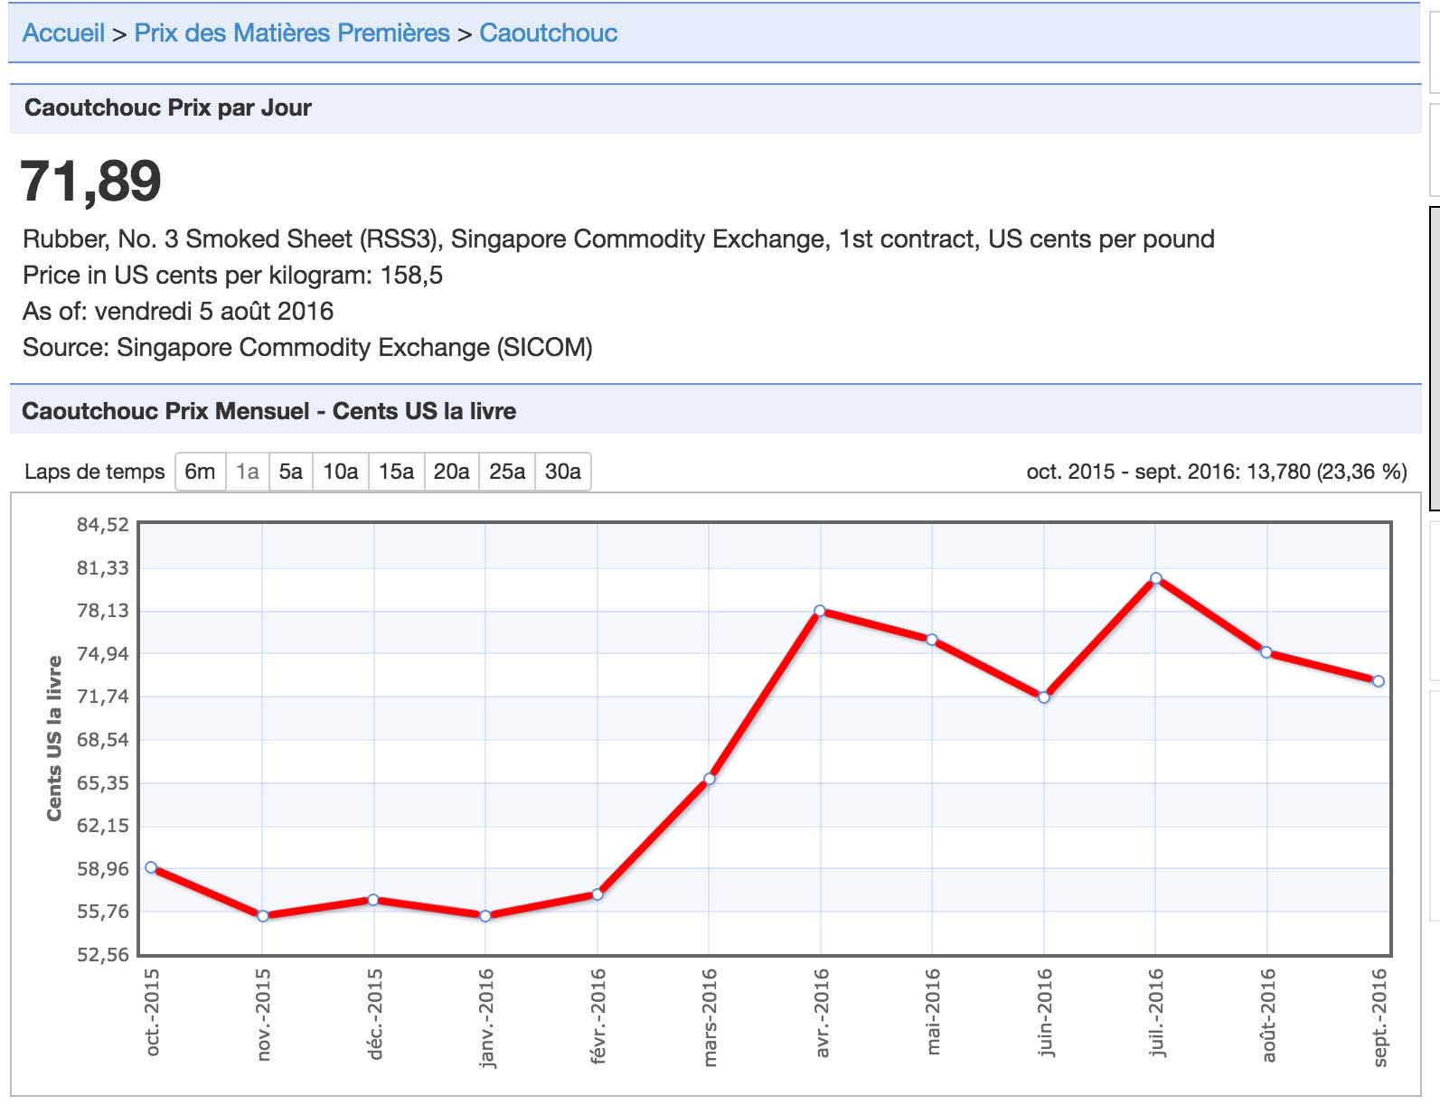The image size is (1440, 1114).
Task: Select the 25a time range
Action: [507, 472]
